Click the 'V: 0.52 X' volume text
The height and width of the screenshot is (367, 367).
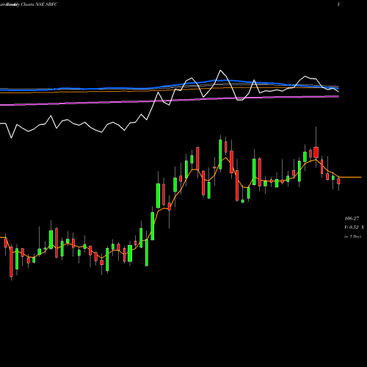point(354,228)
